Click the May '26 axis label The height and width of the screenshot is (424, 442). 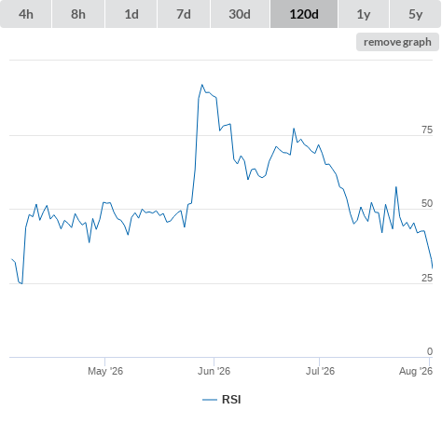click(105, 371)
